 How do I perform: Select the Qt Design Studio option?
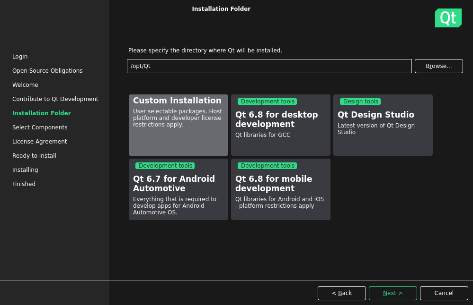click(x=383, y=125)
